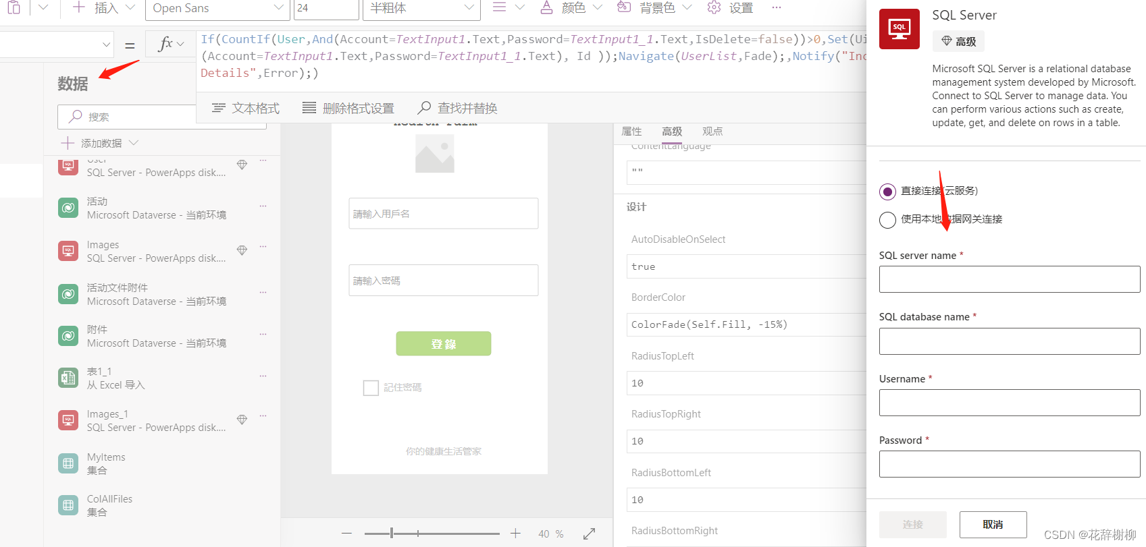Screen dimensions: 1146x547
Task: Click the Username input field
Action: click(x=1010, y=403)
